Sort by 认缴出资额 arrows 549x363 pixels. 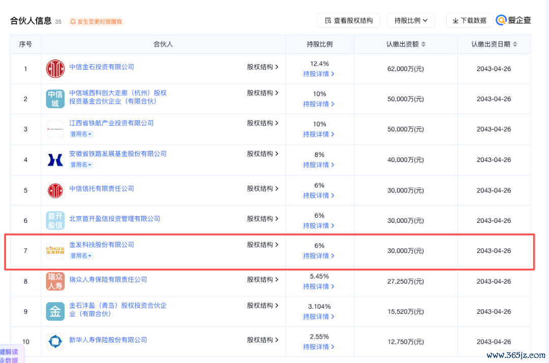point(423,44)
